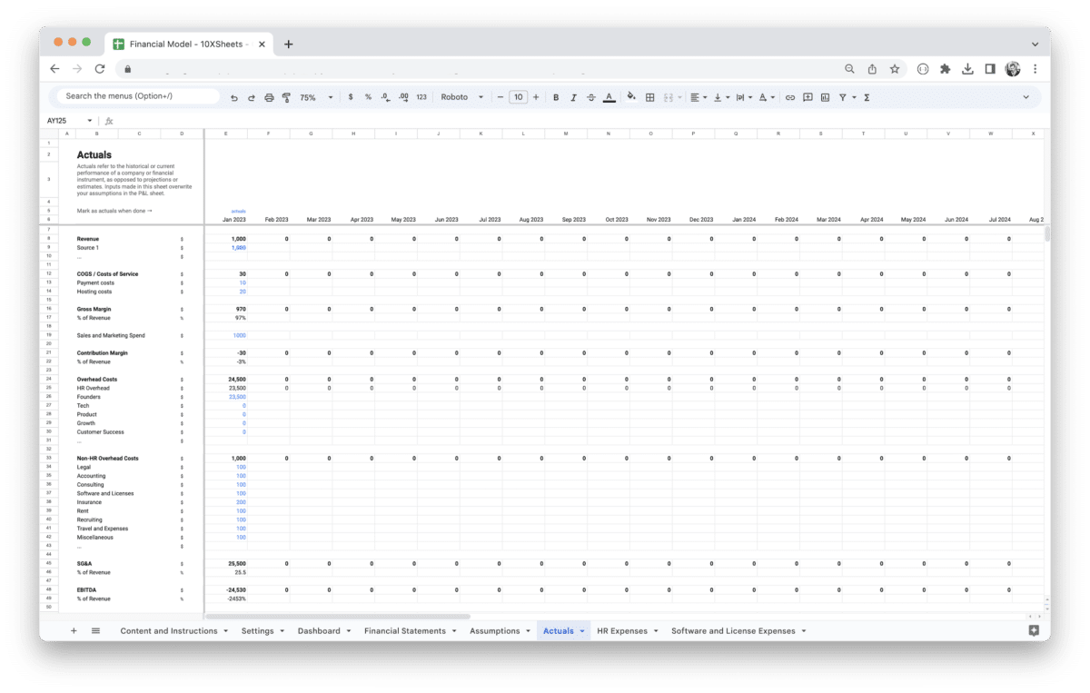Decrease decimal places in the toolbar

click(x=384, y=96)
